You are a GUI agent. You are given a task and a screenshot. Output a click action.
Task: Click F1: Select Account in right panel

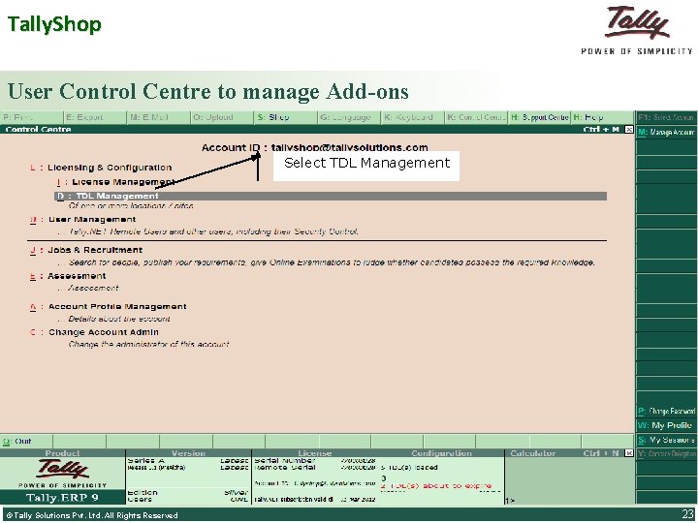(666, 117)
